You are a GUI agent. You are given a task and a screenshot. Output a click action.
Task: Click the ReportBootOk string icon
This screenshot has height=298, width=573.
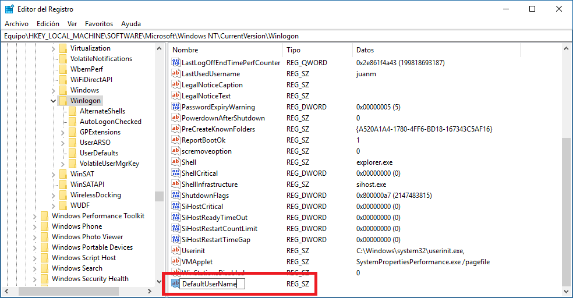pos(176,140)
